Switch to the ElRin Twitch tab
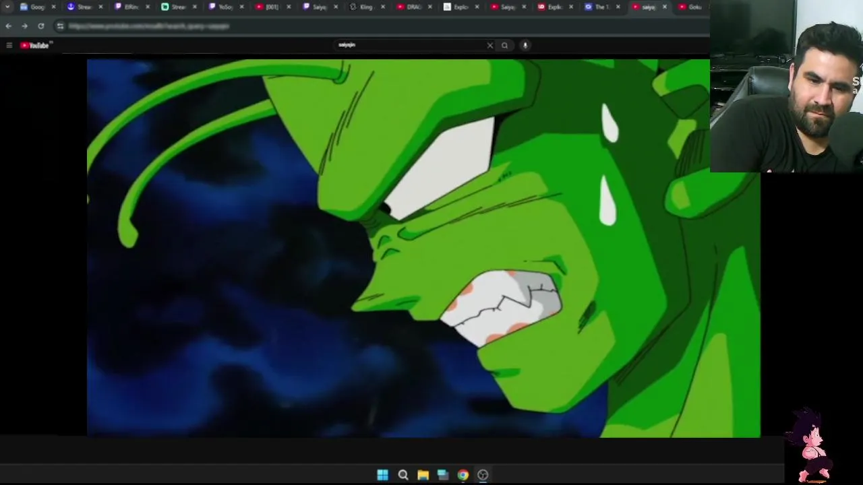This screenshot has height=485, width=863. click(x=130, y=7)
